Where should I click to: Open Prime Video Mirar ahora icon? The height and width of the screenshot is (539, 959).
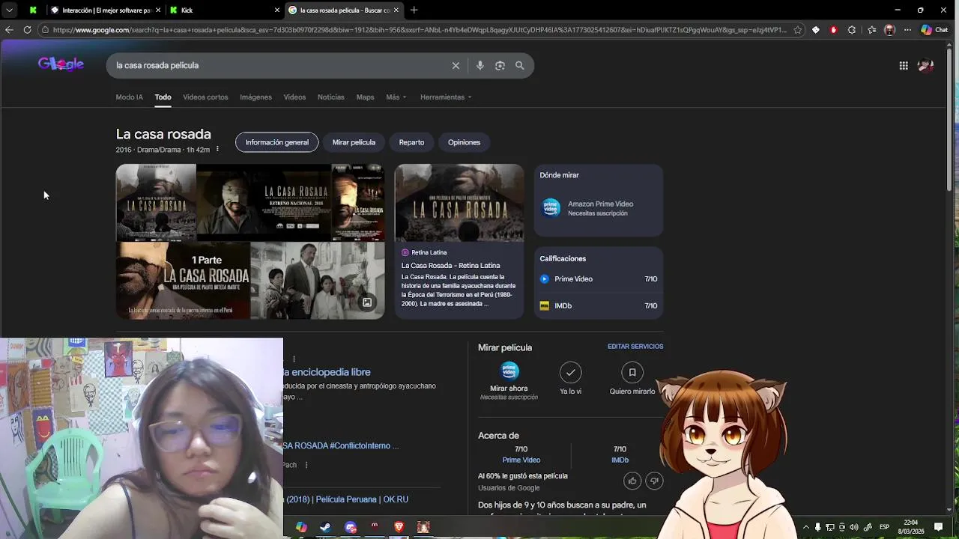(509, 371)
